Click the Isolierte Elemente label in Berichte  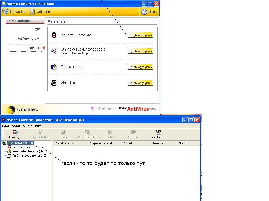76,35
